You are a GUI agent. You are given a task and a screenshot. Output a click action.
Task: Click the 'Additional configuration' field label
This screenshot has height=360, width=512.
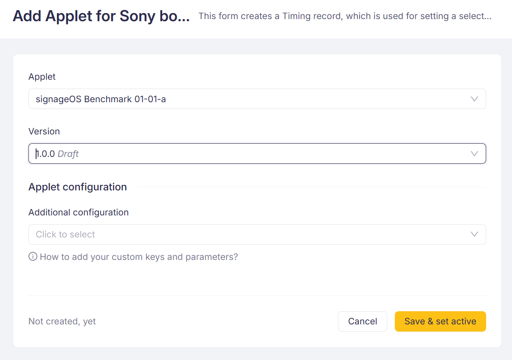79,212
